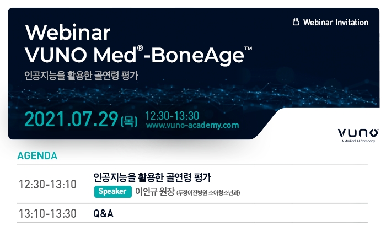Click the TM mark after BoneAge
This screenshot has height=237, width=386.
pos(248,49)
